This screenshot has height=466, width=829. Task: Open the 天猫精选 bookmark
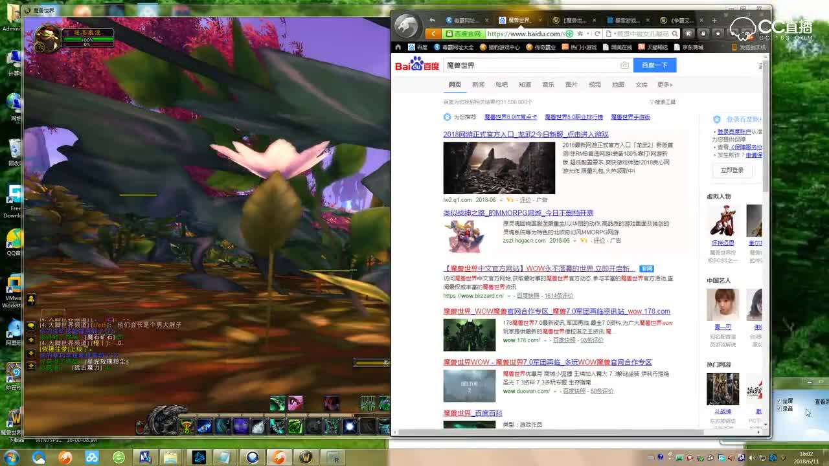pos(653,47)
